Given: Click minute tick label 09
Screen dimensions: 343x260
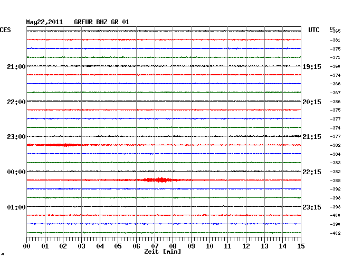Looking at the screenshot, I should tap(191, 246).
